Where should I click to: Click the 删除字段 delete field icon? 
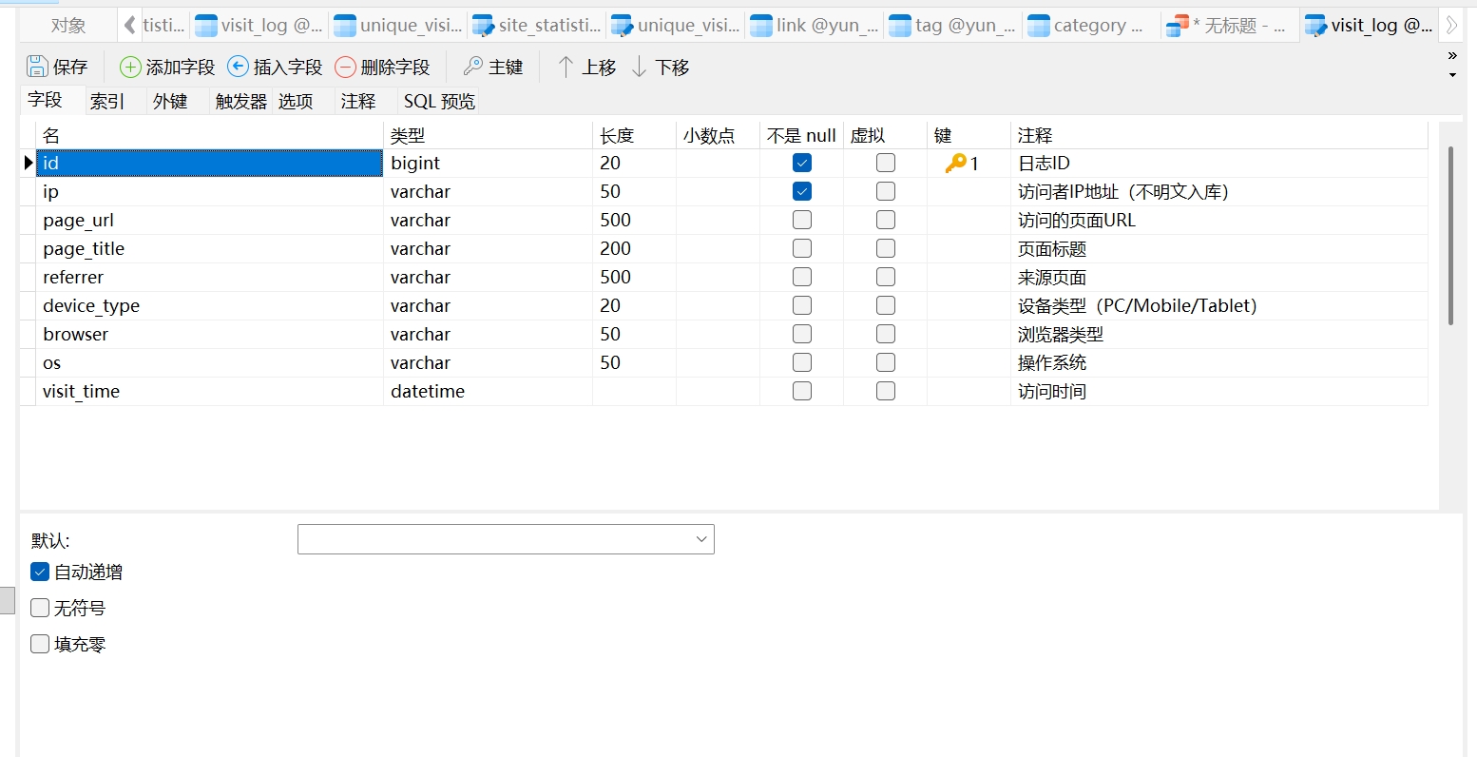pyautogui.click(x=346, y=67)
